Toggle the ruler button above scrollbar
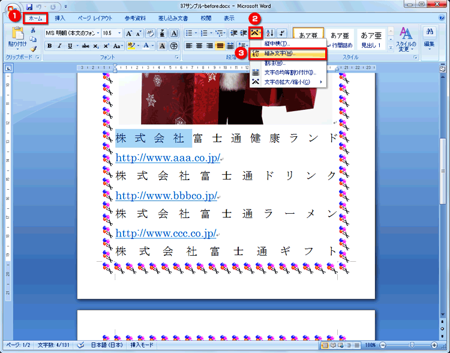 coord(442,68)
